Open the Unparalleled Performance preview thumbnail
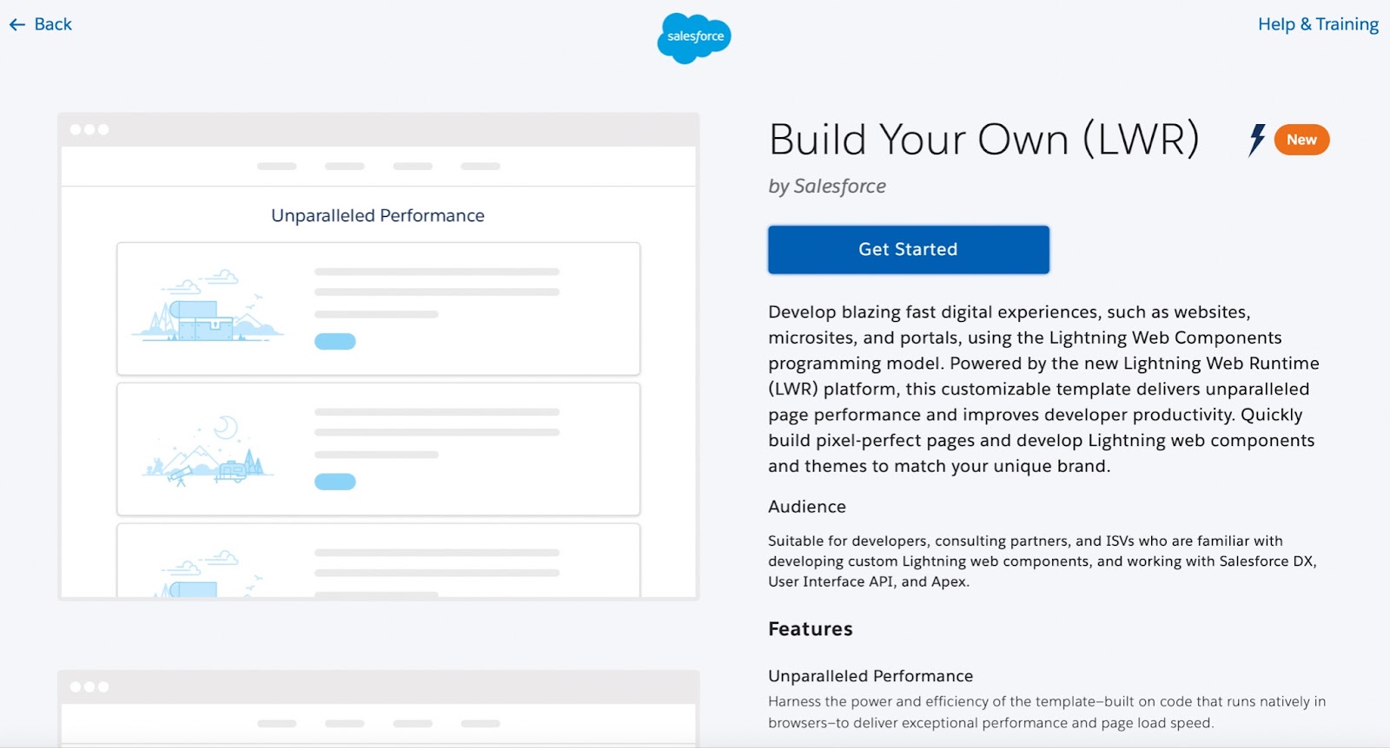This screenshot has width=1390, height=748. 379,356
